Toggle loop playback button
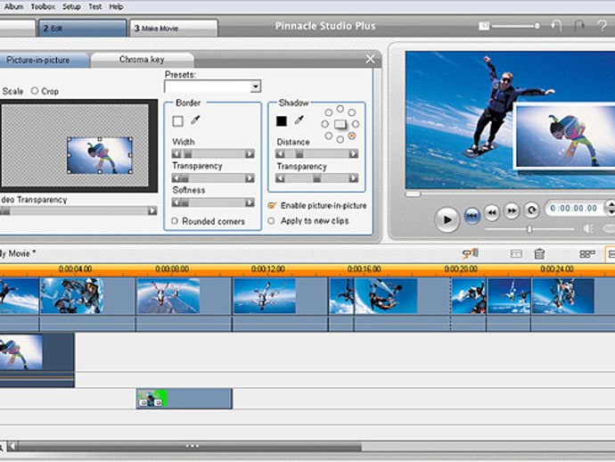The width and height of the screenshot is (615, 462). point(532,210)
